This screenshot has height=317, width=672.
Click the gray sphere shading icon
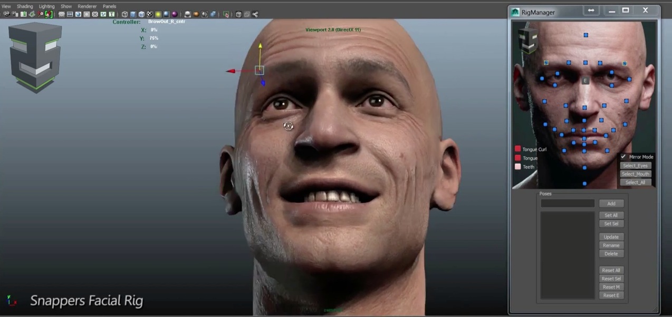pyautogui.click(x=188, y=14)
